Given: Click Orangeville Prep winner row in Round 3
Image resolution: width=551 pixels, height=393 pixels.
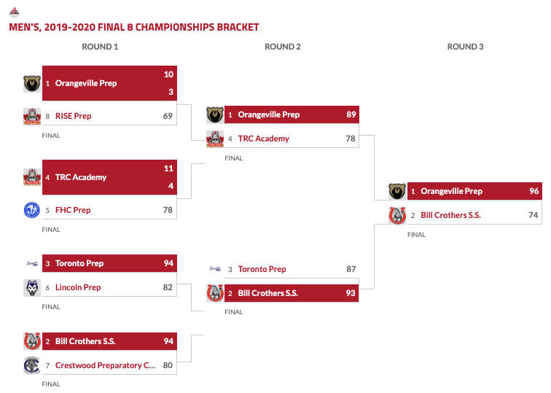Looking at the screenshot, I should (x=474, y=191).
